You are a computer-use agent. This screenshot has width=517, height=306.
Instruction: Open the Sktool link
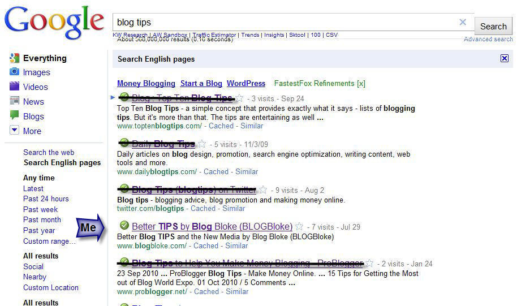297,35
